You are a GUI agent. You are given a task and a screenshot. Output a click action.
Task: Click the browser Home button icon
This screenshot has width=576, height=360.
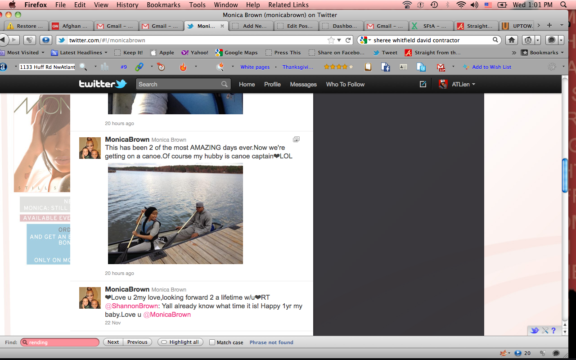pos(512,40)
